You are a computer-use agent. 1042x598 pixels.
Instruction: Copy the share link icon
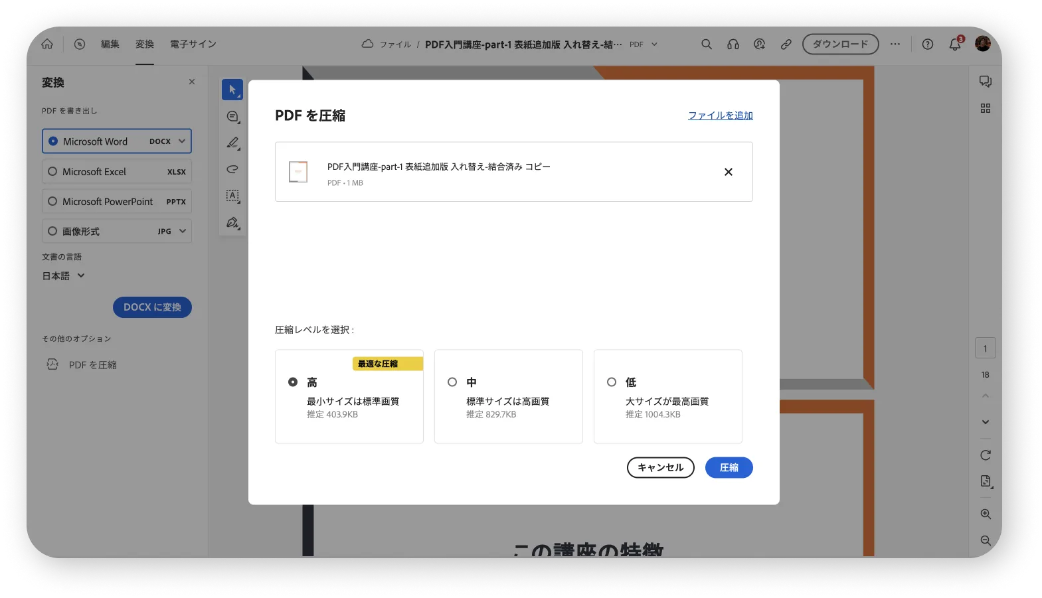[x=786, y=44]
